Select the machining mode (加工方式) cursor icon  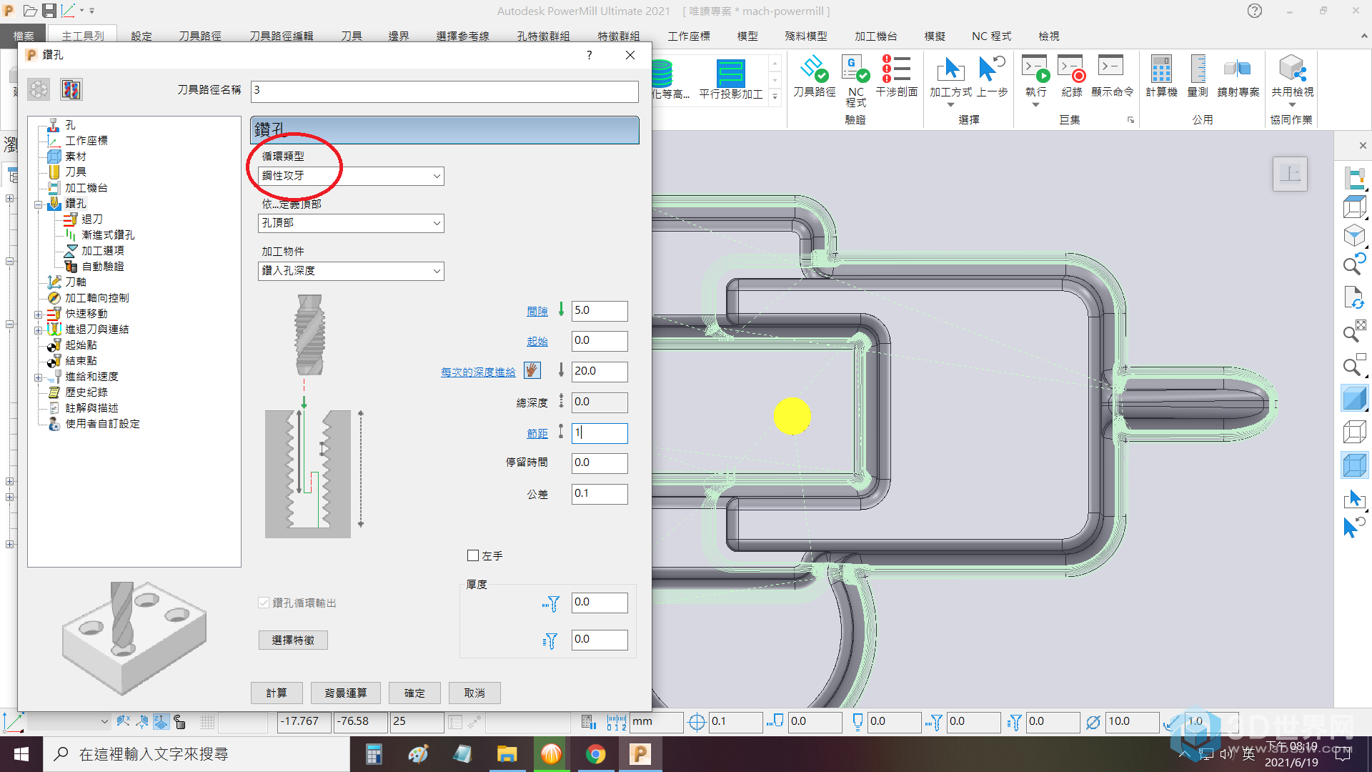pos(950,70)
